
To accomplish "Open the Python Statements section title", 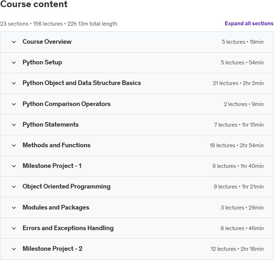I will pos(50,124).
